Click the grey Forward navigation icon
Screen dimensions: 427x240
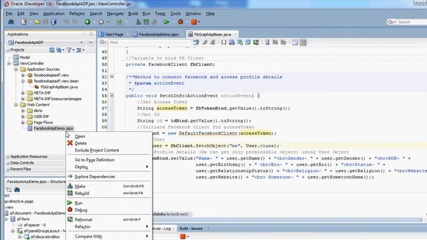click(x=101, y=22)
